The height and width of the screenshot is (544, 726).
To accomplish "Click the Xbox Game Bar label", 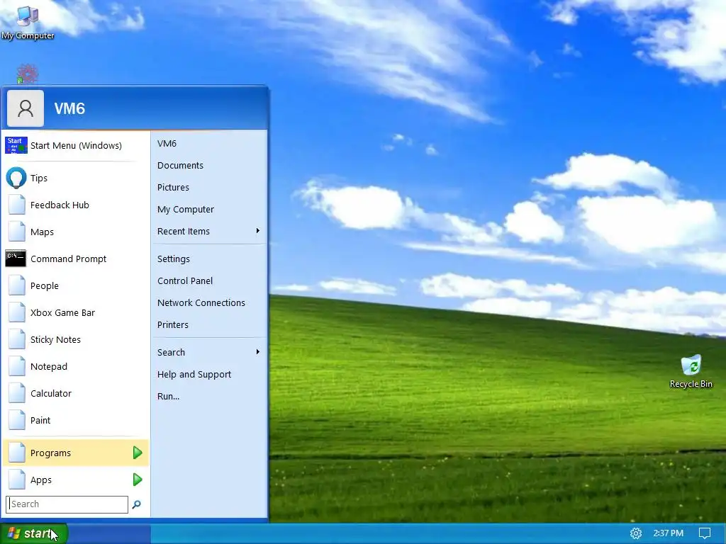I will 62,312.
